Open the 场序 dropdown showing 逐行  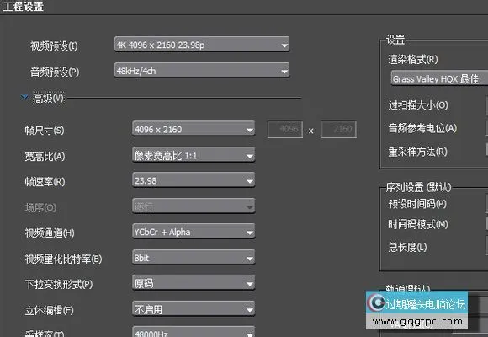(x=194, y=206)
